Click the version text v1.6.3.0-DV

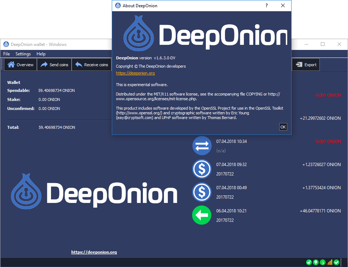click(x=165, y=58)
